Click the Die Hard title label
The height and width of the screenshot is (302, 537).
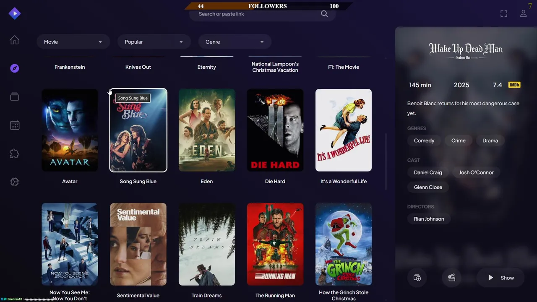tap(275, 182)
